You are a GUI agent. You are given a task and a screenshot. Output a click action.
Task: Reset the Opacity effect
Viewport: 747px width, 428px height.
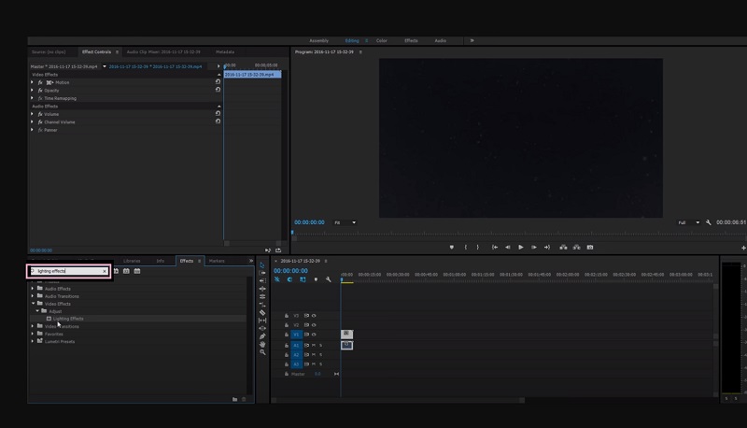pyautogui.click(x=218, y=90)
